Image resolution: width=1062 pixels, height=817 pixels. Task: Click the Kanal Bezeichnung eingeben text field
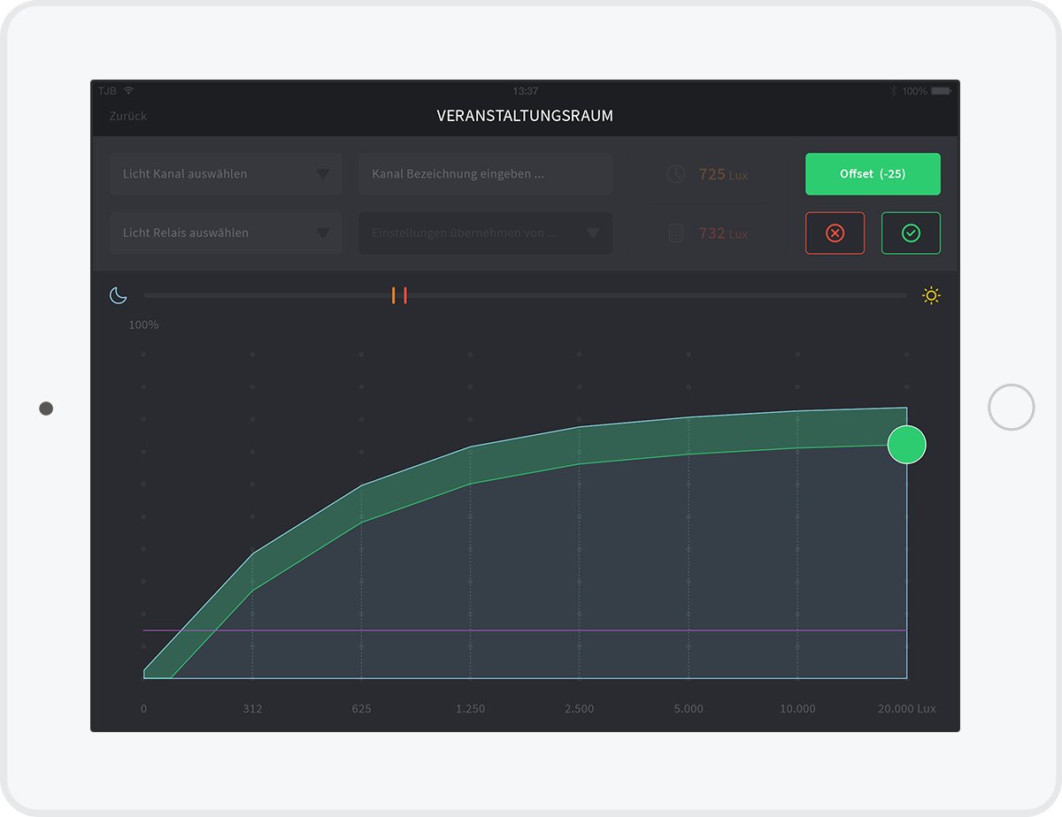point(485,174)
